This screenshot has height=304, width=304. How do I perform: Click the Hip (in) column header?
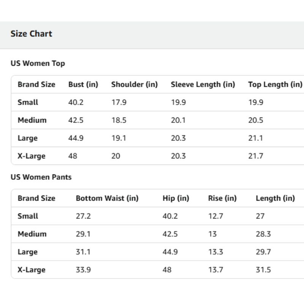[176, 198]
